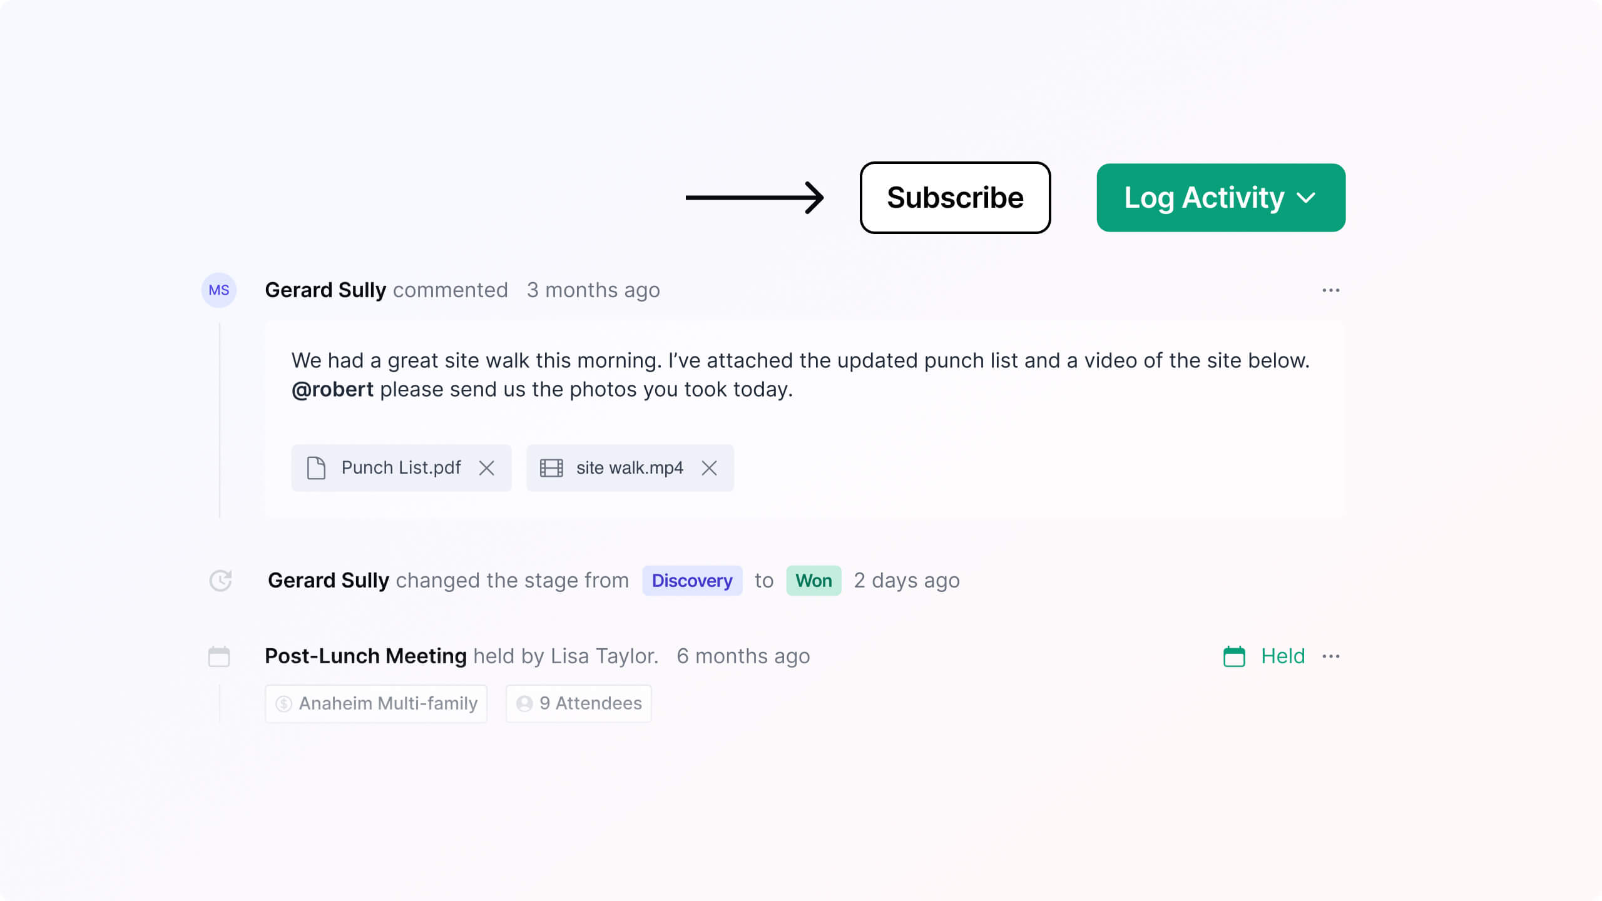Click the stage change history icon
The image size is (1602, 901).
point(220,581)
